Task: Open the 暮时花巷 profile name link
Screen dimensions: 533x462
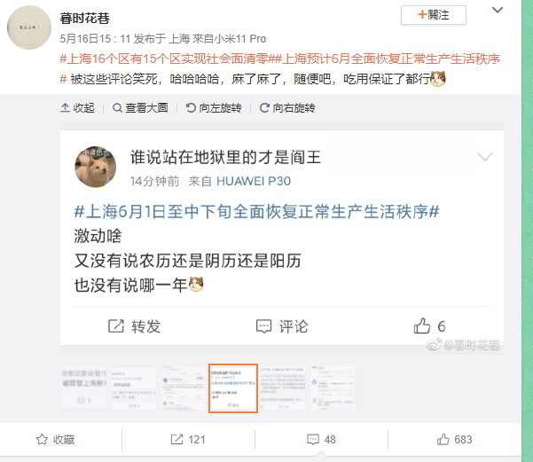Action: tap(84, 18)
